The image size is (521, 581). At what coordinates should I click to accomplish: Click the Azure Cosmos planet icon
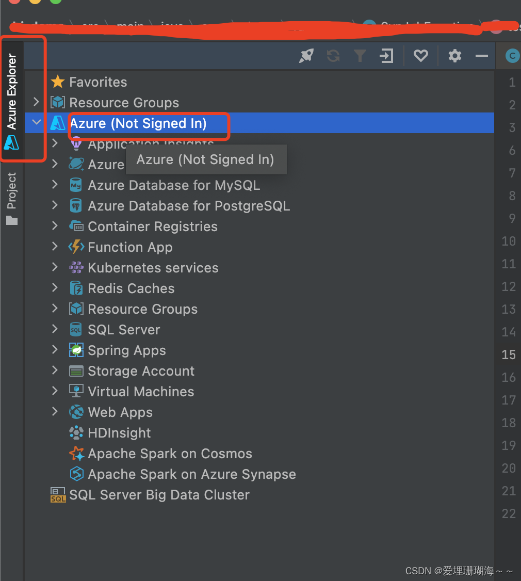click(x=76, y=164)
